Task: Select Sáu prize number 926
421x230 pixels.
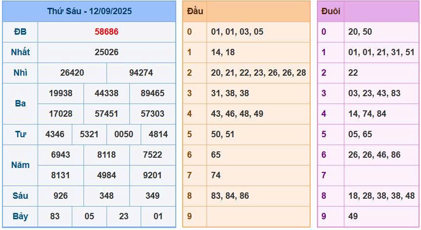Action: point(61,196)
